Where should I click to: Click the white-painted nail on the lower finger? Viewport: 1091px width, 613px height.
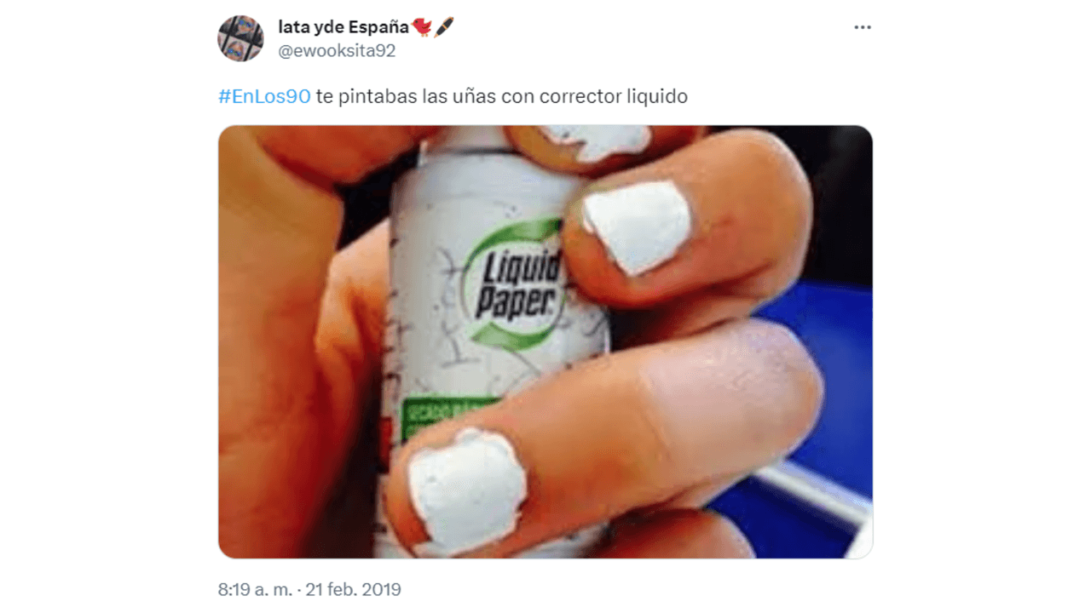467,490
